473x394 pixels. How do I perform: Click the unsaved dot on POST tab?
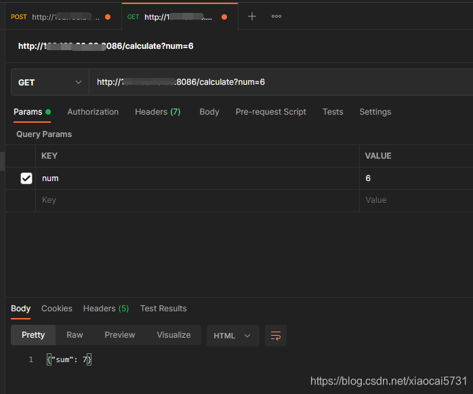tap(108, 17)
